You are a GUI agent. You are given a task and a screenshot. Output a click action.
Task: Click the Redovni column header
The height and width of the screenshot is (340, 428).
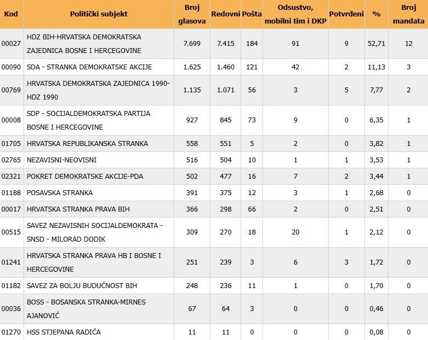[225, 14]
